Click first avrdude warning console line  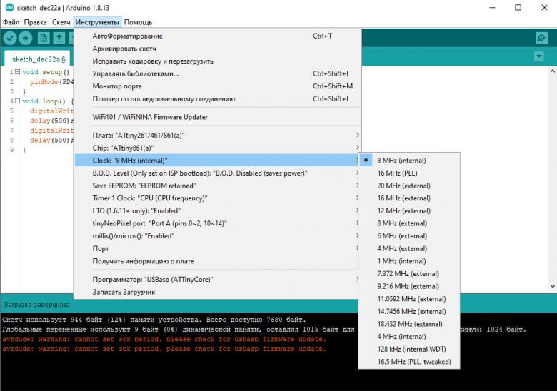click(x=164, y=339)
